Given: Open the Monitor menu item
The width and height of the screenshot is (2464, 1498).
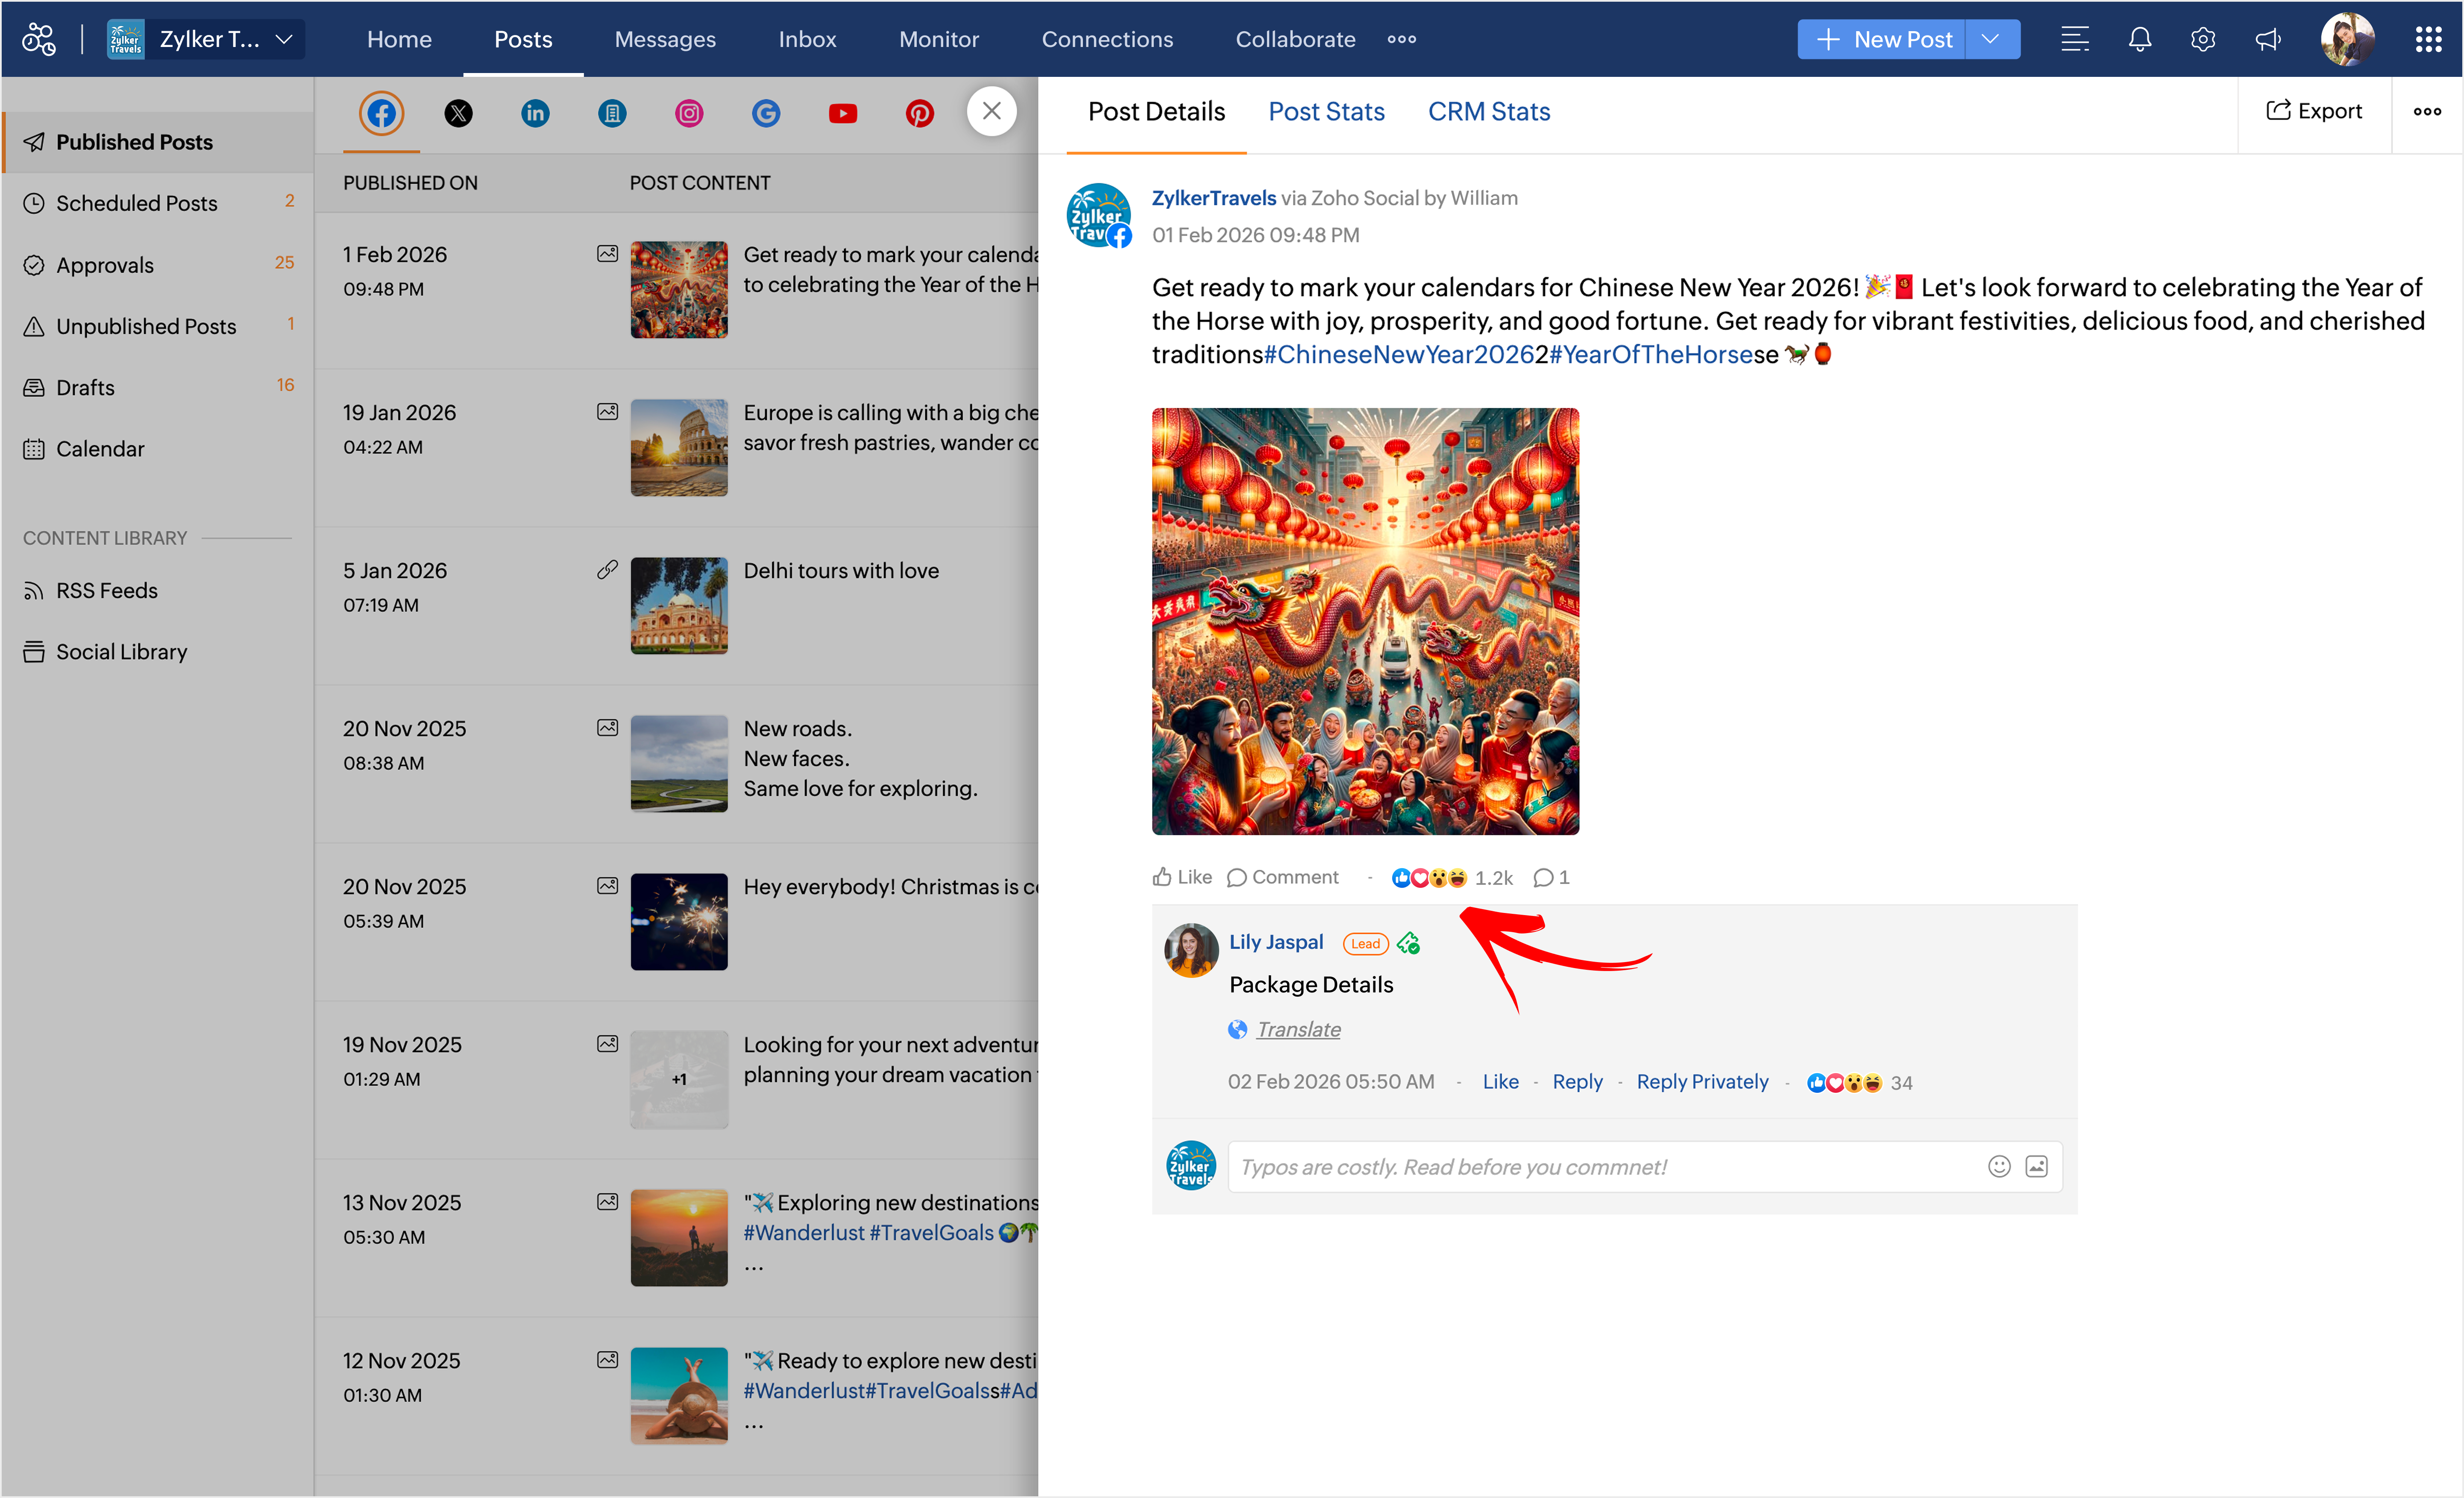Looking at the screenshot, I should point(938,39).
